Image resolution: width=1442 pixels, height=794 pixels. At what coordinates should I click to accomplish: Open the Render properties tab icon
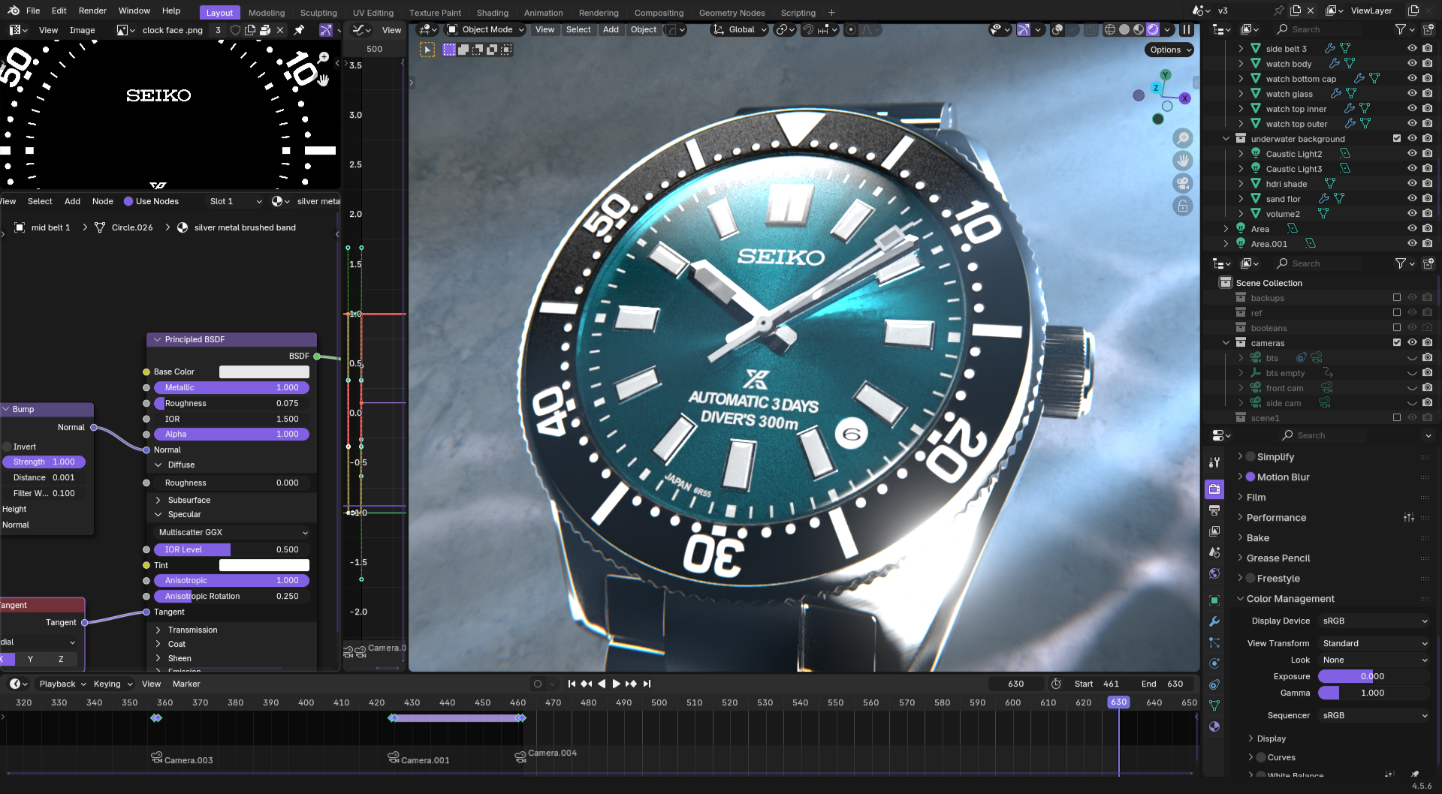[x=1214, y=489]
